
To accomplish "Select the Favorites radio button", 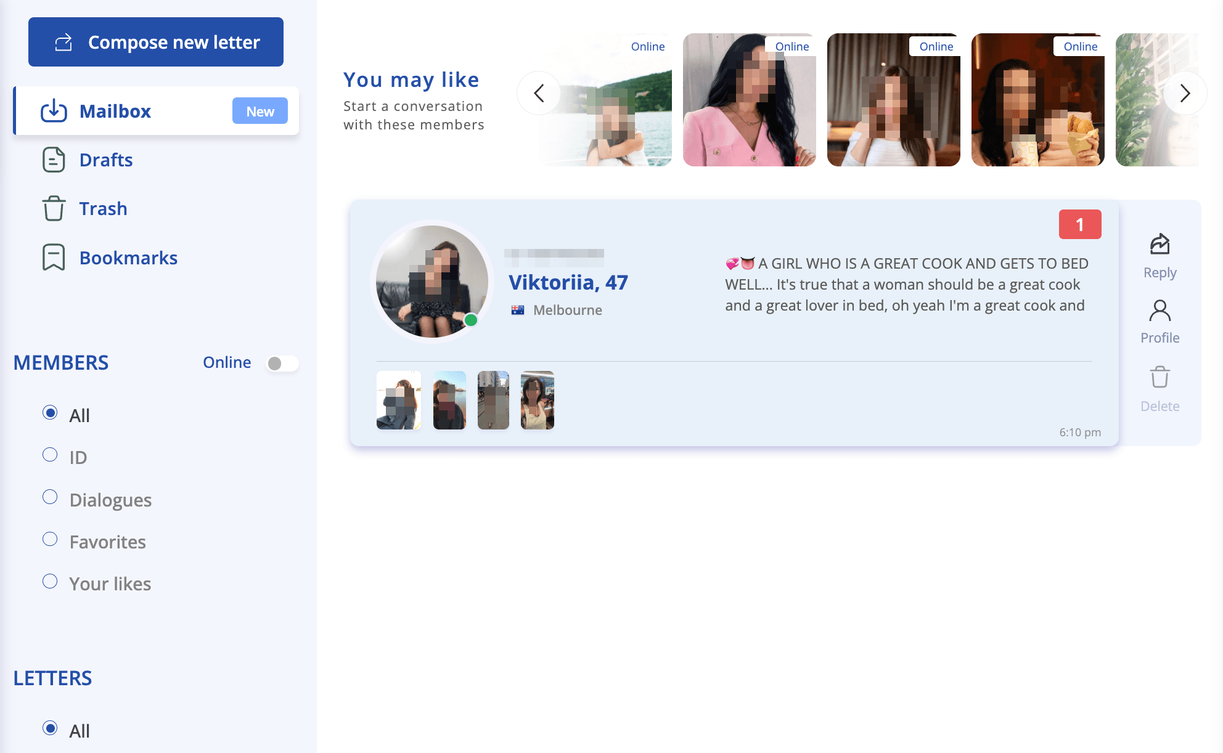I will (x=50, y=539).
